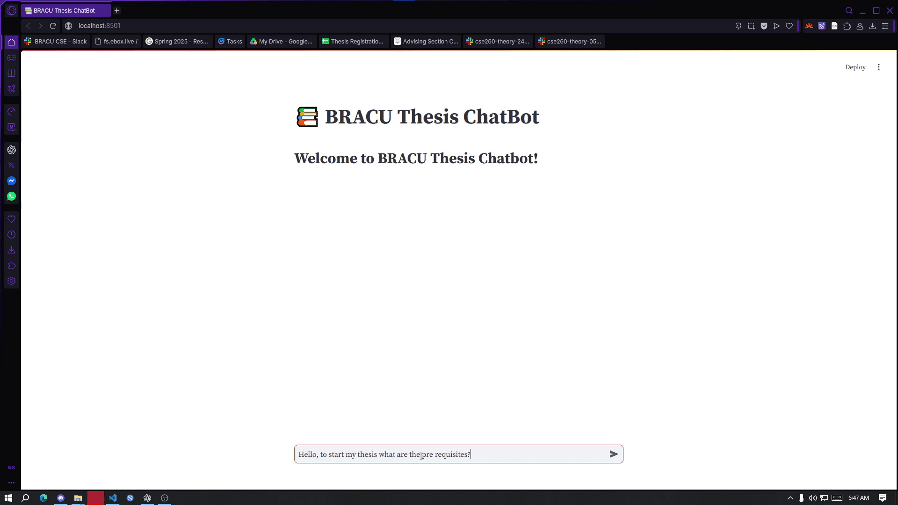Open Messenger in the sidebar
This screenshot has height=505, width=898.
pos(11,180)
